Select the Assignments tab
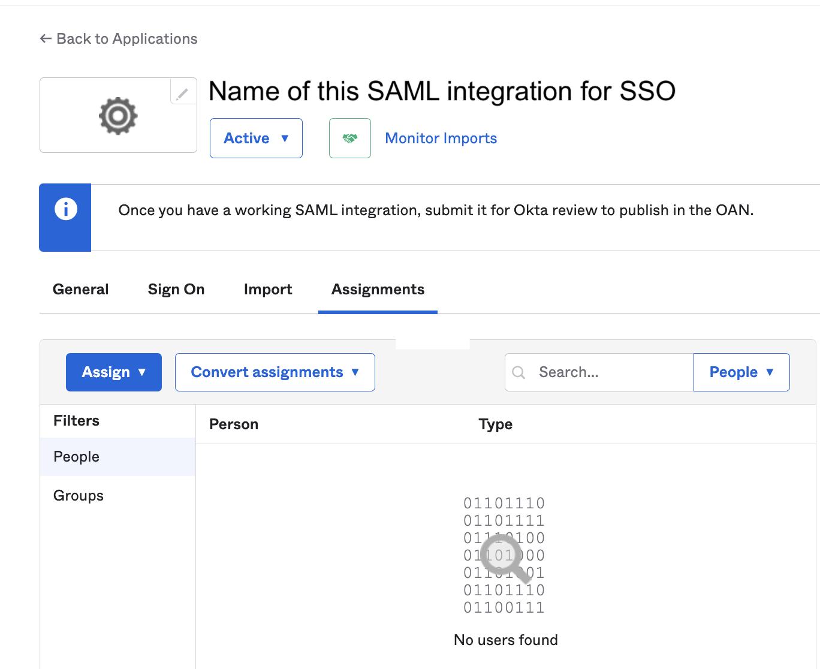 pos(378,290)
